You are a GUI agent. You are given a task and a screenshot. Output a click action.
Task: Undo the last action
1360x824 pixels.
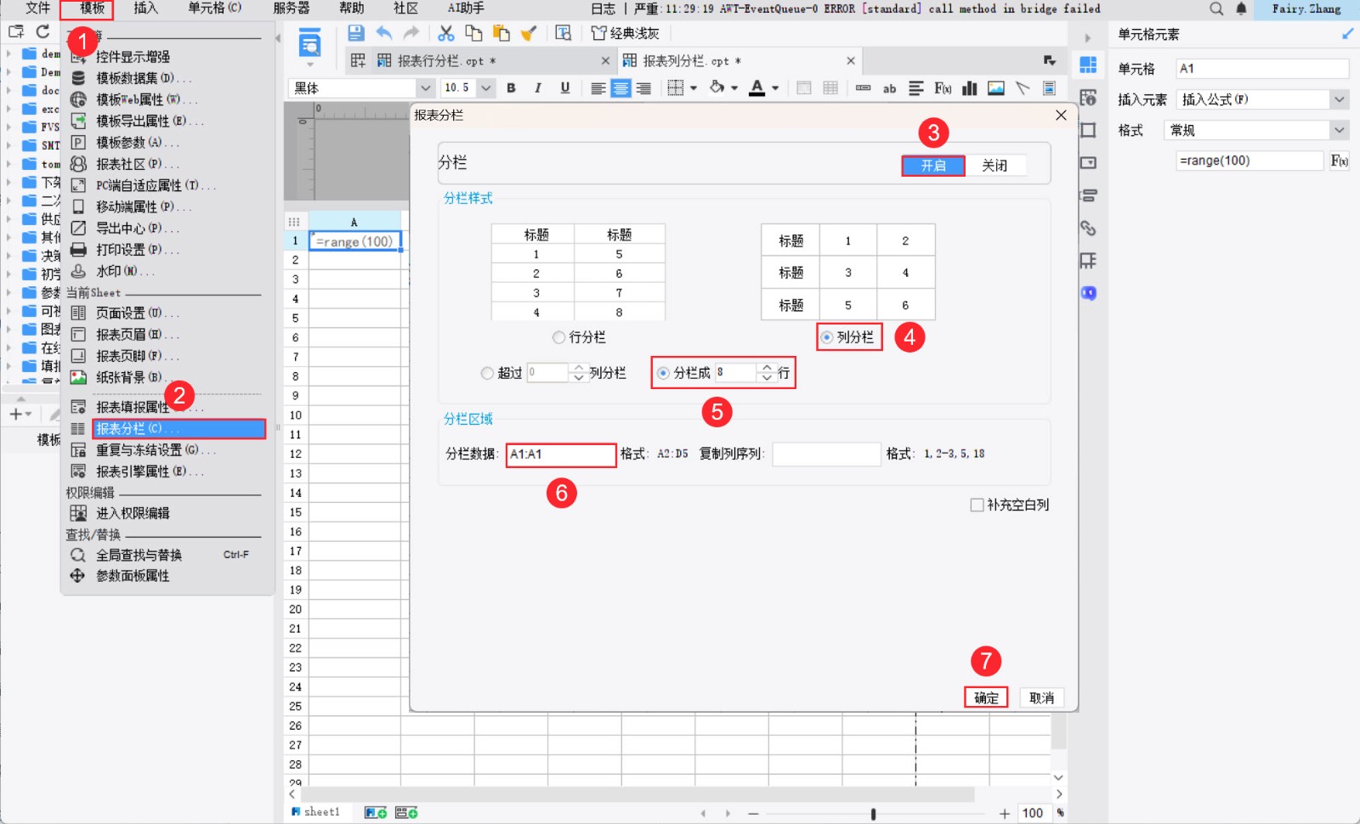384,33
